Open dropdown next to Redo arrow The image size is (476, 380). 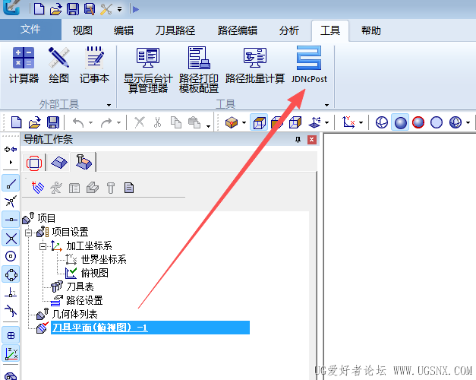pos(118,123)
